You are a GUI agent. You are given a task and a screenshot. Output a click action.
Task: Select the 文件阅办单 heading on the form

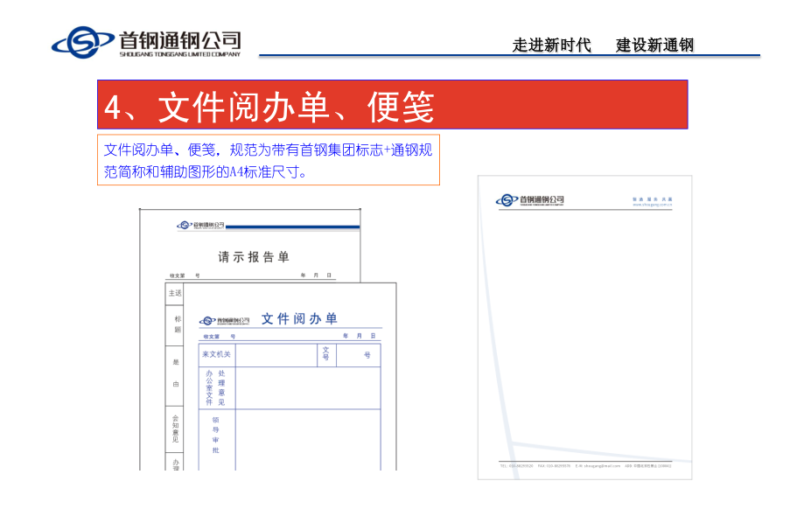[299, 319]
